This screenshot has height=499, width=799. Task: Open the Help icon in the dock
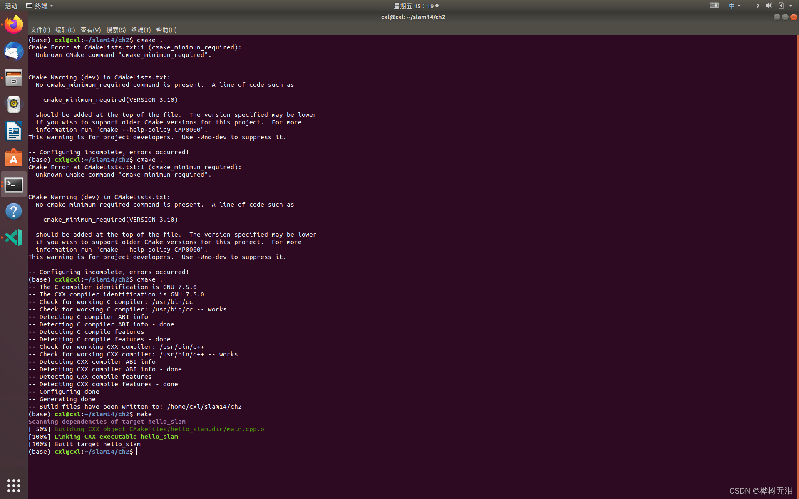14,211
